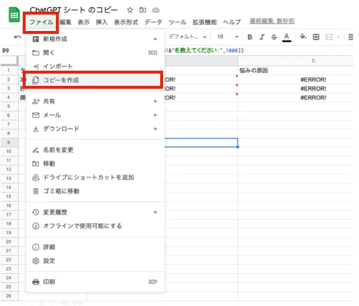Screen dimensions: 359x306
Task: Expand the メール submenu
Action: [95, 115]
